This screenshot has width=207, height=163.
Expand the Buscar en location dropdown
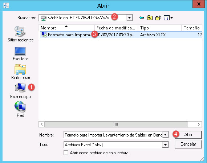pos(129,18)
